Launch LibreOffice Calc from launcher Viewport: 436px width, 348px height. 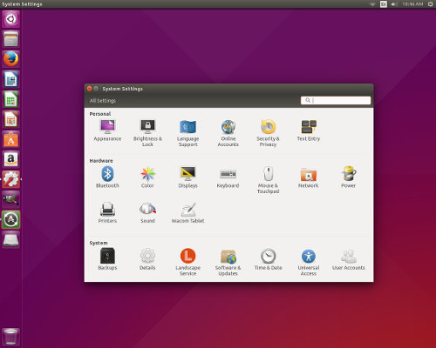(11, 99)
